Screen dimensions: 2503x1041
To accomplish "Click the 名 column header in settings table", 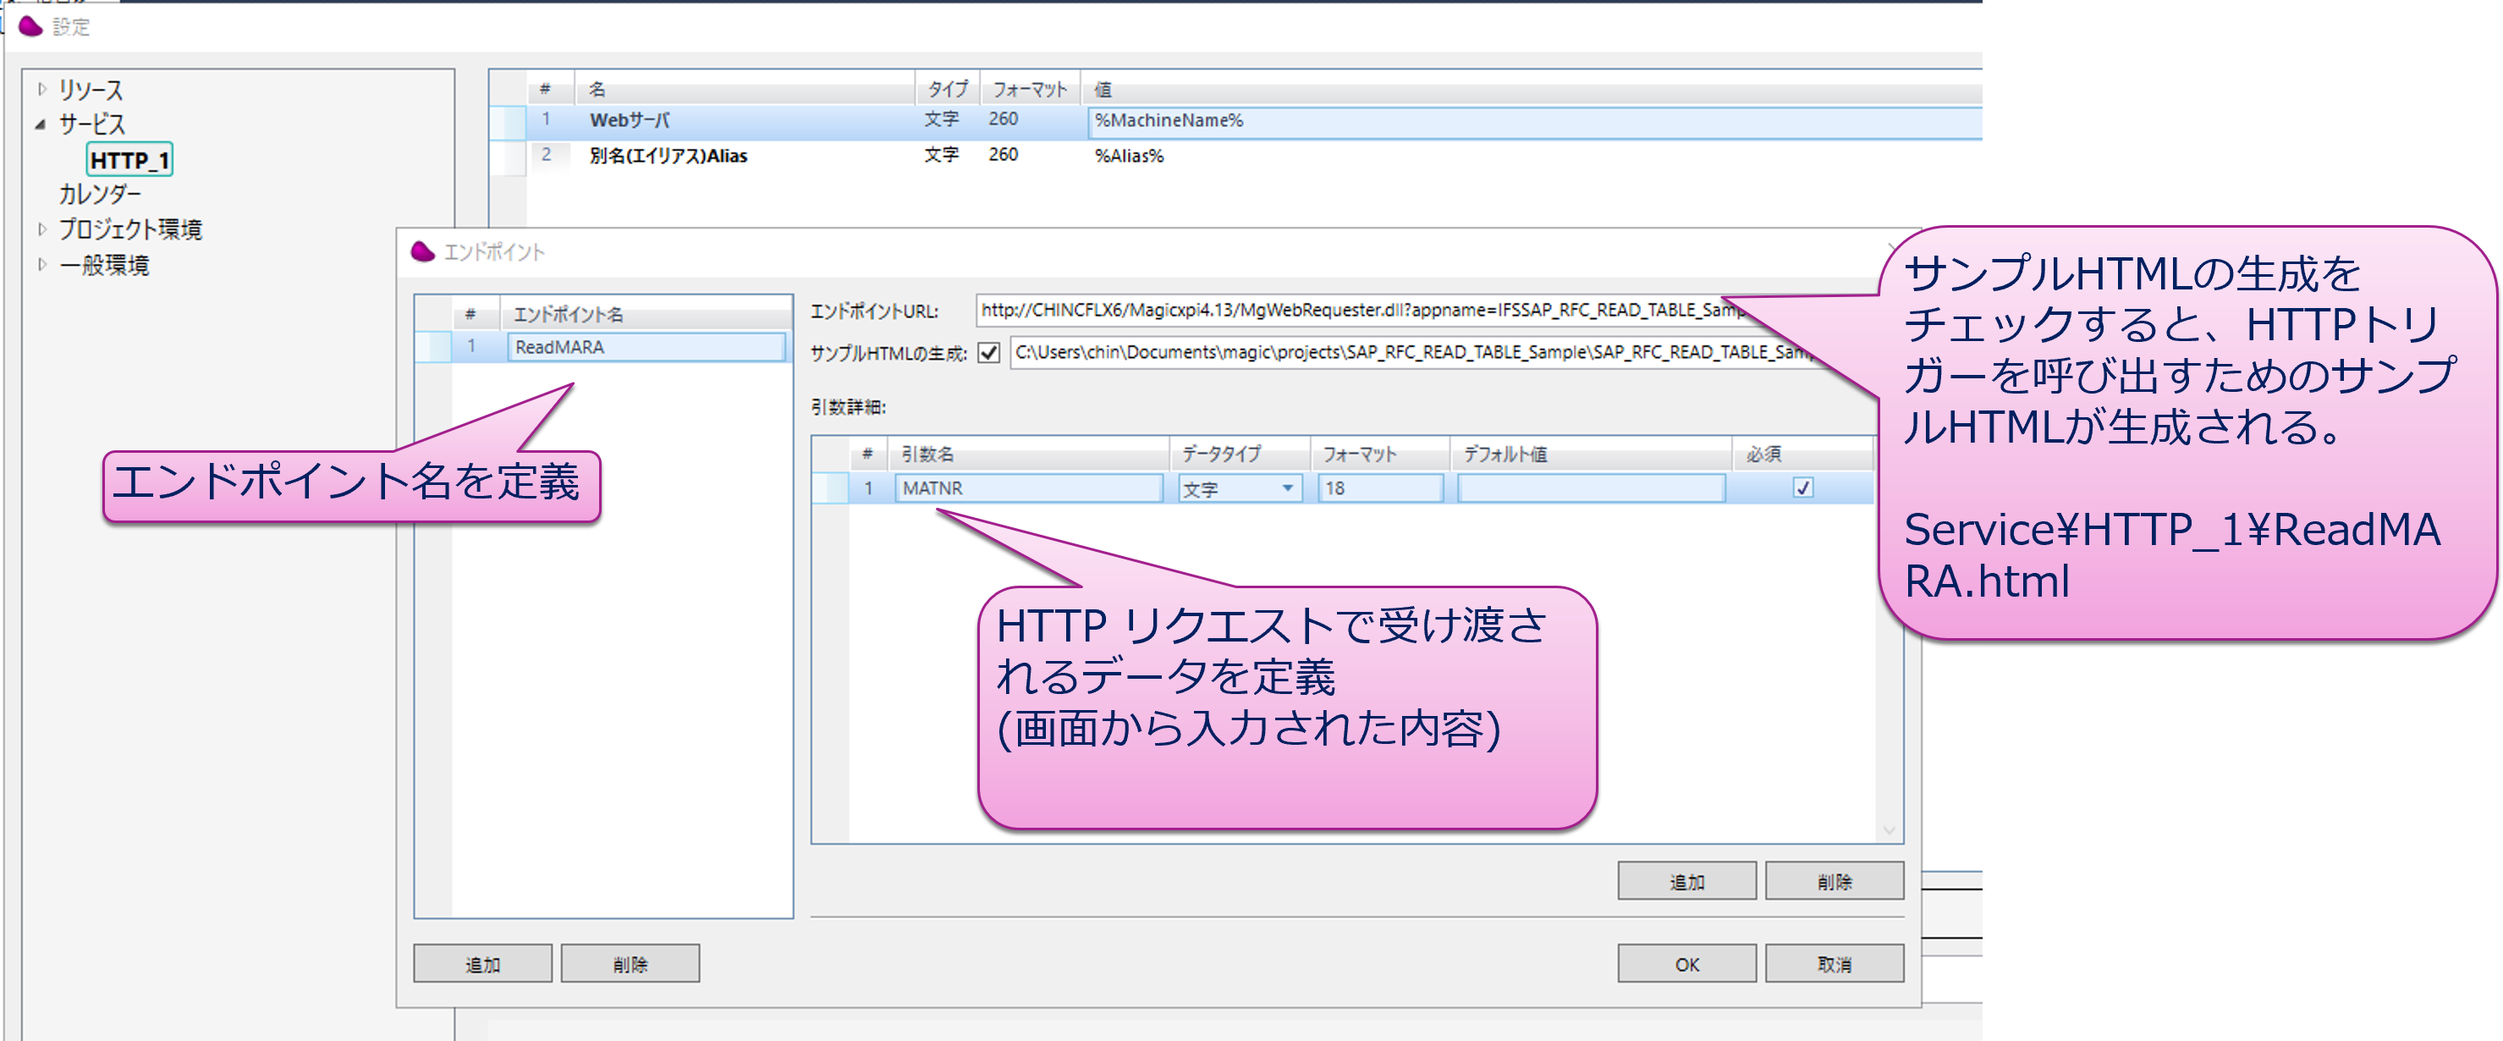I will pyautogui.click(x=745, y=90).
